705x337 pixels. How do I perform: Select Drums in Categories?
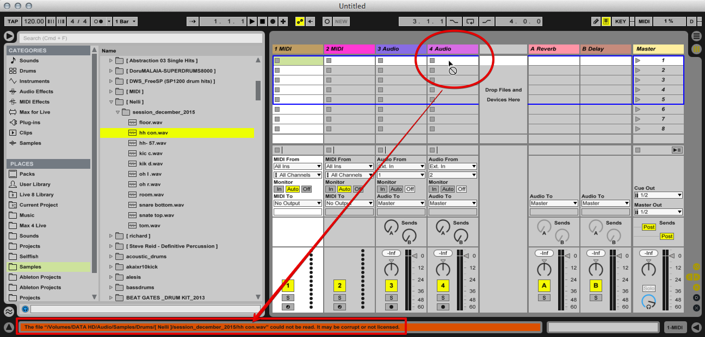[28, 71]
